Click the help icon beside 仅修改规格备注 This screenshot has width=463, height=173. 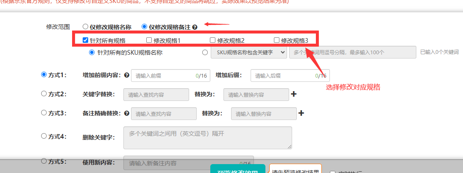(195, 27)
